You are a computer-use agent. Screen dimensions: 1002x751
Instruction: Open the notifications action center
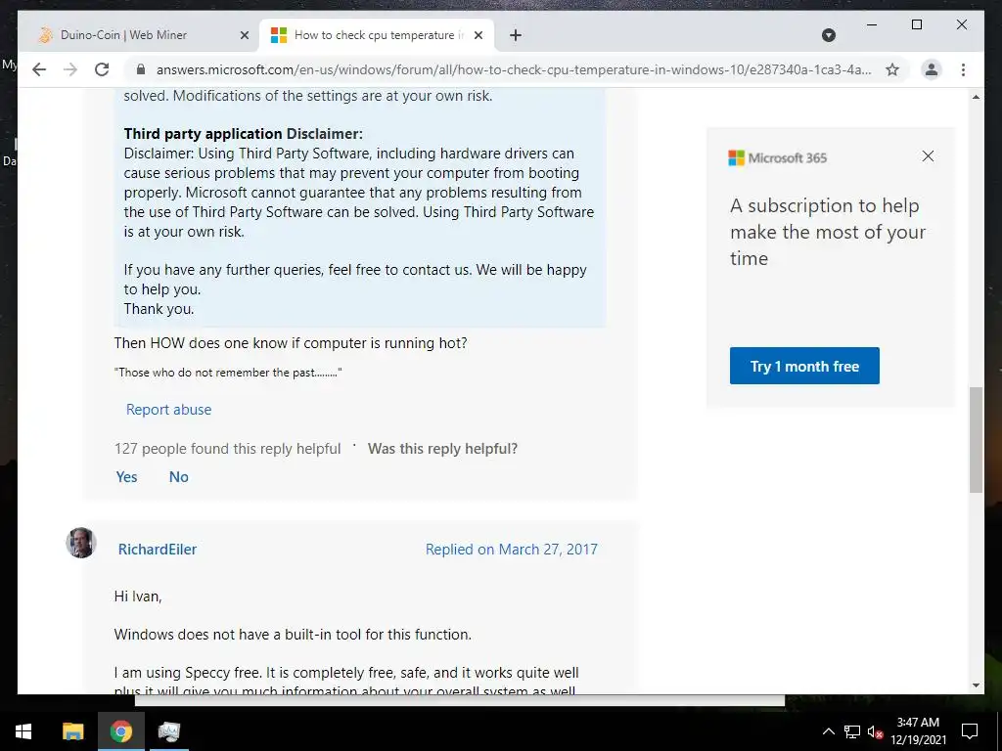point(970,731)
